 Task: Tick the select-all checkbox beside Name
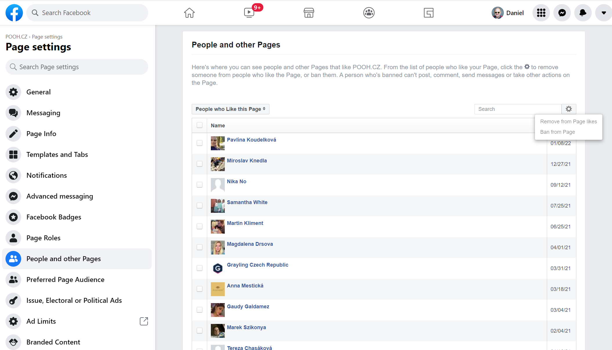point(200,125)
